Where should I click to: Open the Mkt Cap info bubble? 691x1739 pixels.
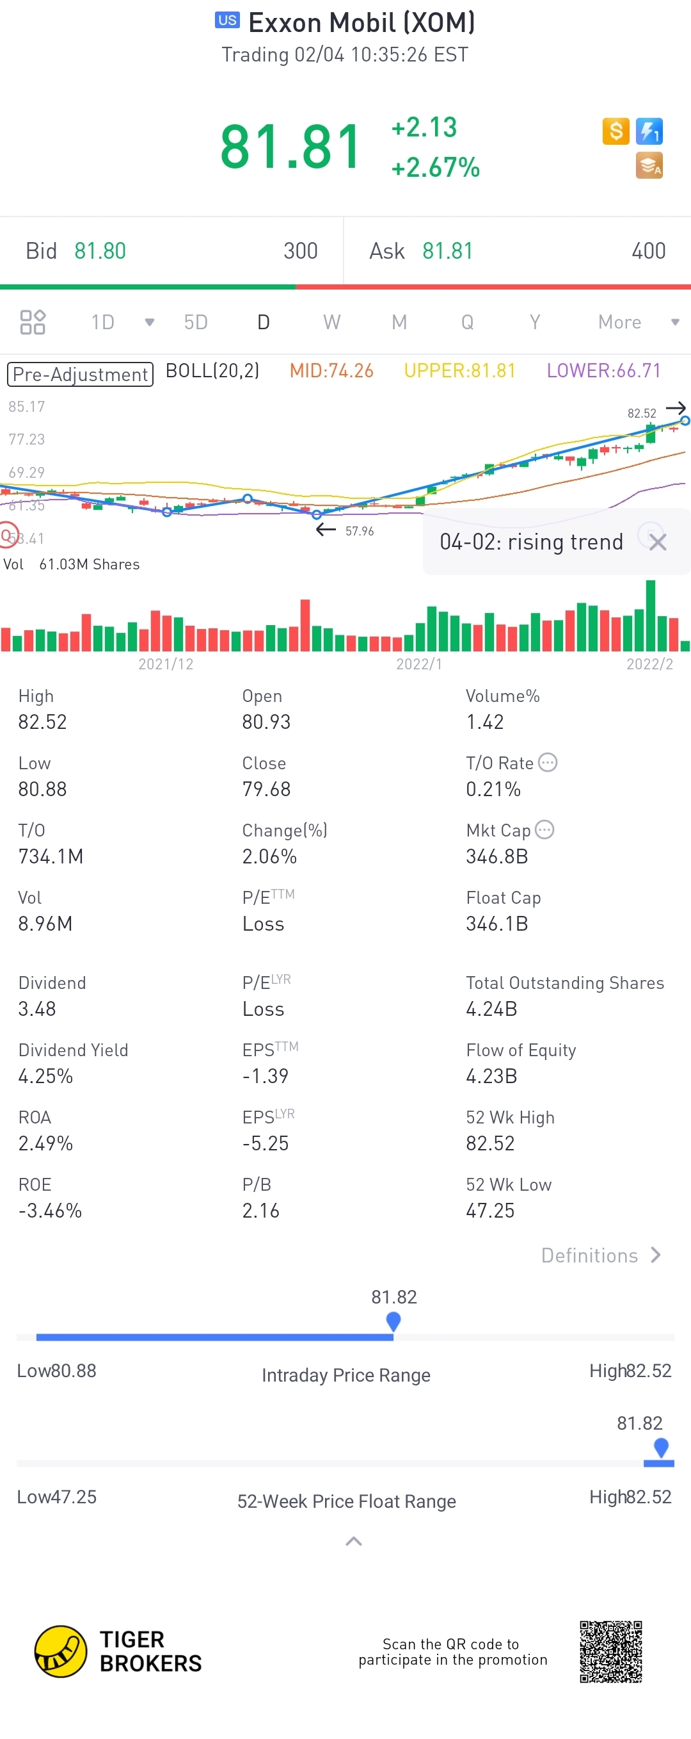coord(544,829)
